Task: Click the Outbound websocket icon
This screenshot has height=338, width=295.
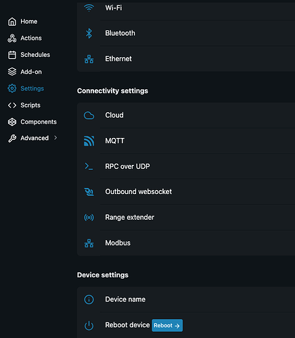Action: point(89,192)
